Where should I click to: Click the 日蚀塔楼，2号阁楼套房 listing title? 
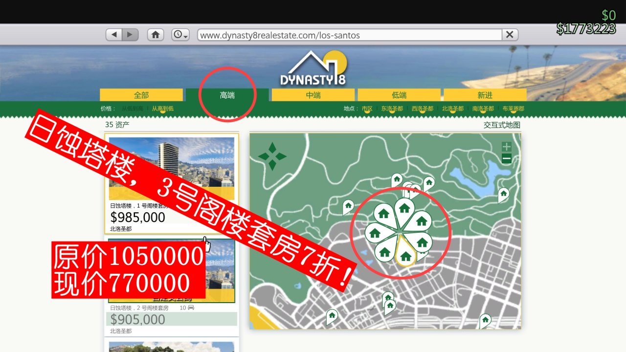(139, 308)
